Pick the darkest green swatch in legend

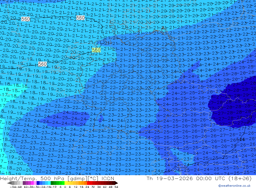pyautogui.click(x=52, y=183)
